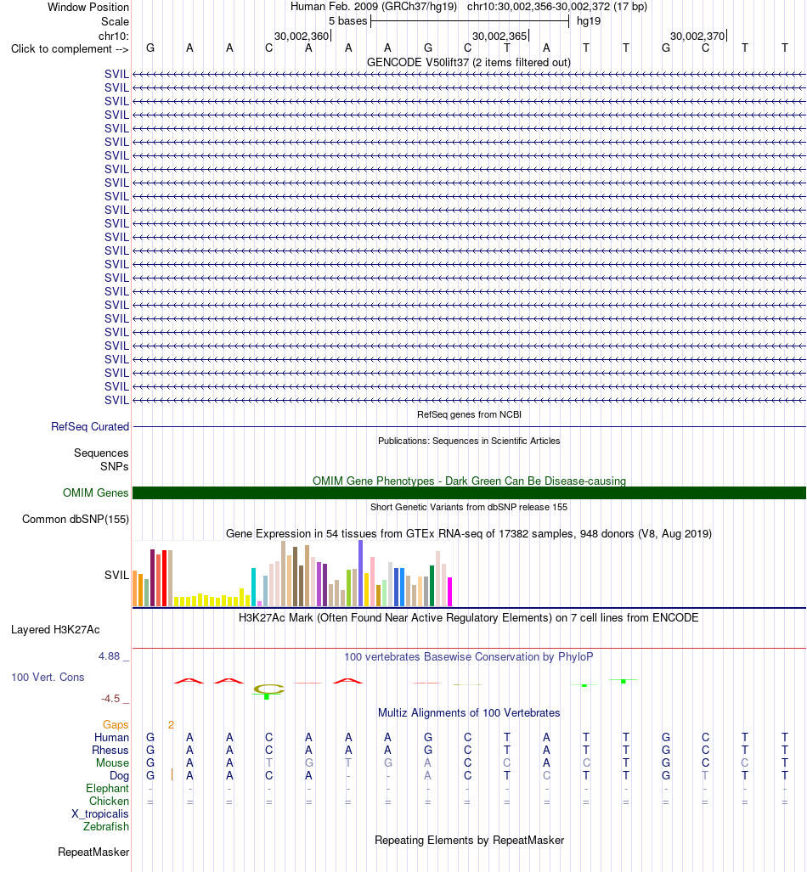Screen dimensions: 807x872
Task: Click the "X_tropicalis" species label
Action: coord(99,813)
